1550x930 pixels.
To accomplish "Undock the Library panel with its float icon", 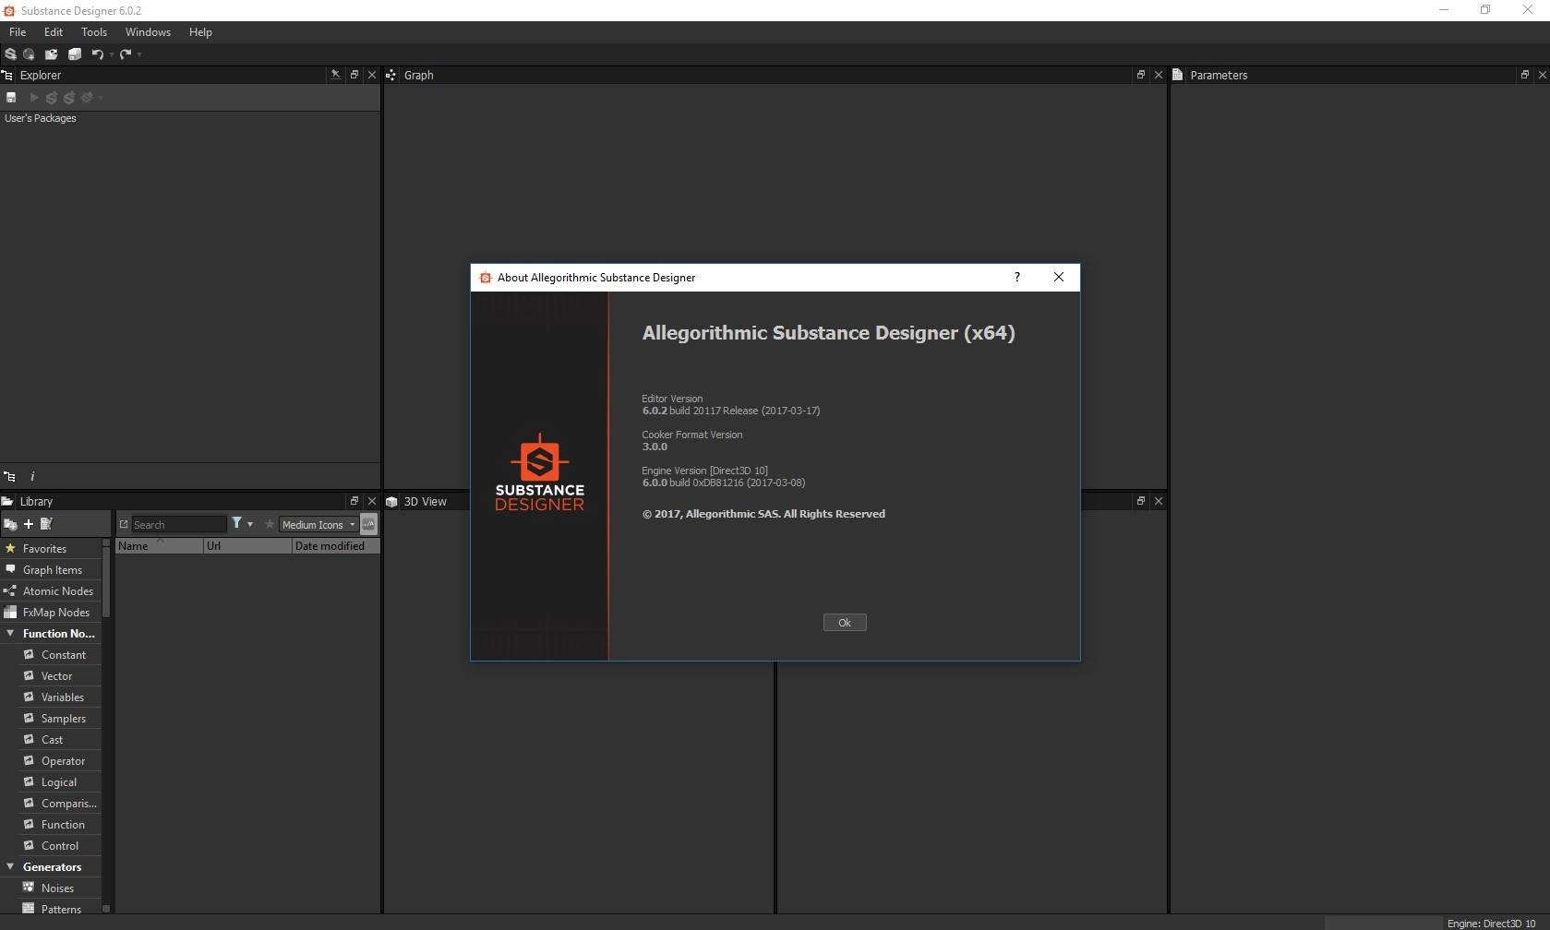I will pos(354,501).
